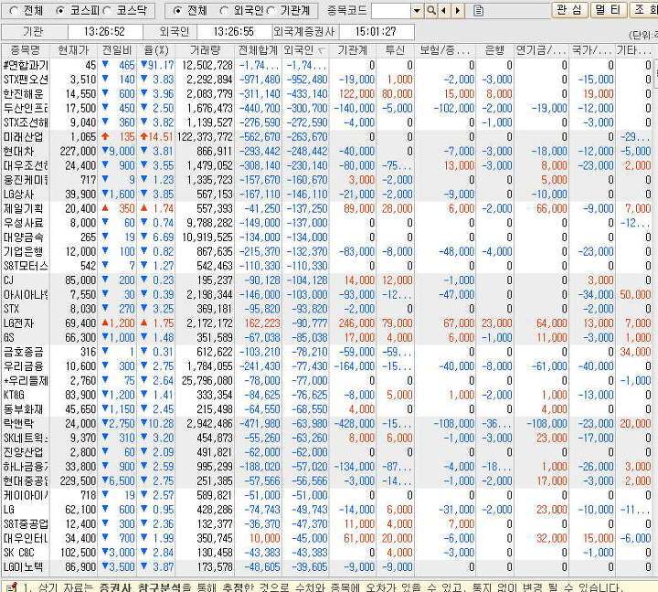658x592 pixels.
Task: Select the 미래산업 row name
Action: (x=24, y=137)
